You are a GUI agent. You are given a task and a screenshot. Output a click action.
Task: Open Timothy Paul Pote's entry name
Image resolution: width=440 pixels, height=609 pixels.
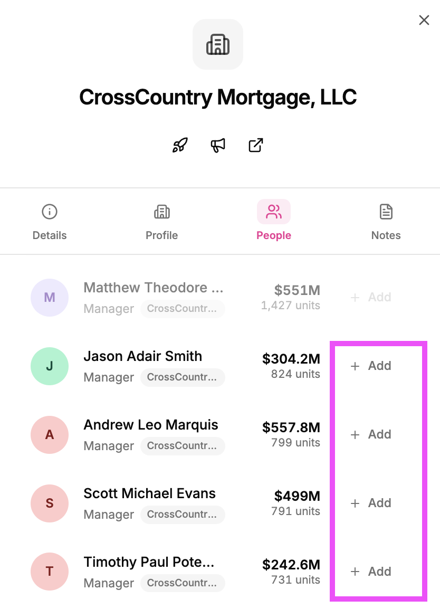point(149,562)
